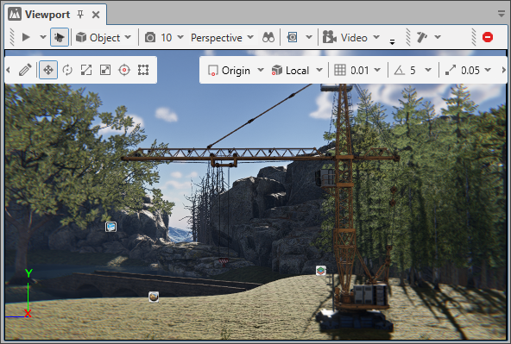Click the render target view icon
This screenshot has height=344, width=511.
pos(292,37)
